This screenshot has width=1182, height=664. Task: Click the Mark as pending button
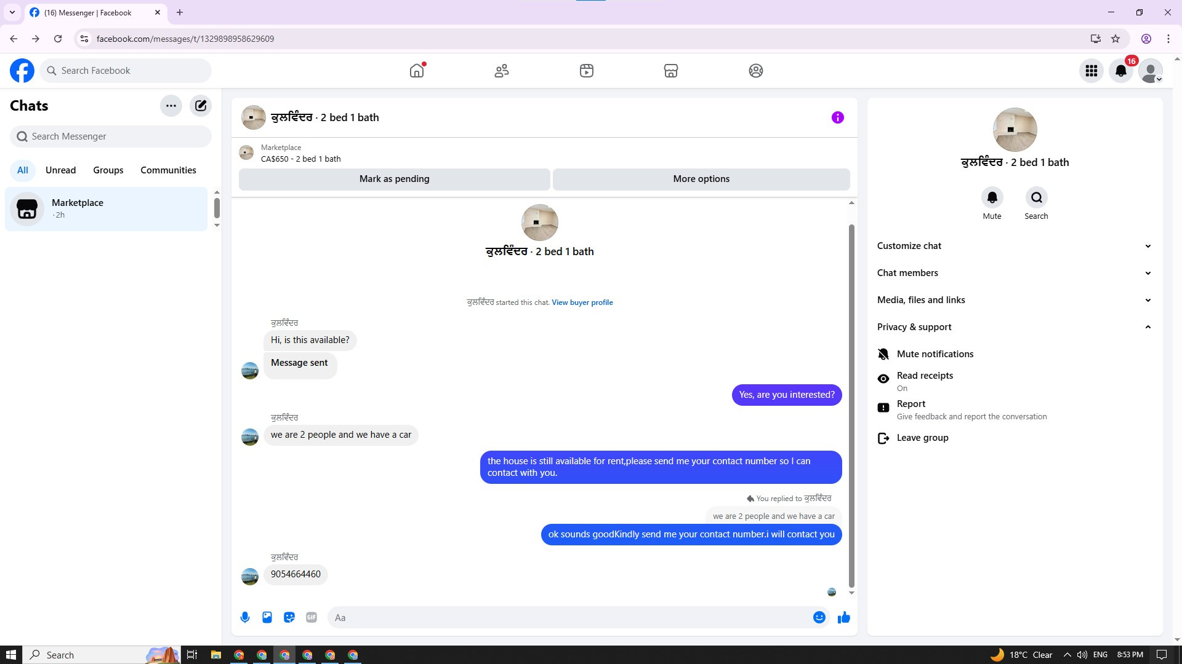click(394, 179)
